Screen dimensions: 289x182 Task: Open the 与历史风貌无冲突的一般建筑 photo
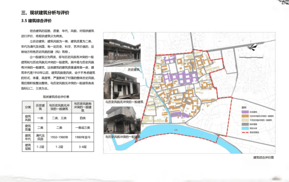click(x=122, y=85)
